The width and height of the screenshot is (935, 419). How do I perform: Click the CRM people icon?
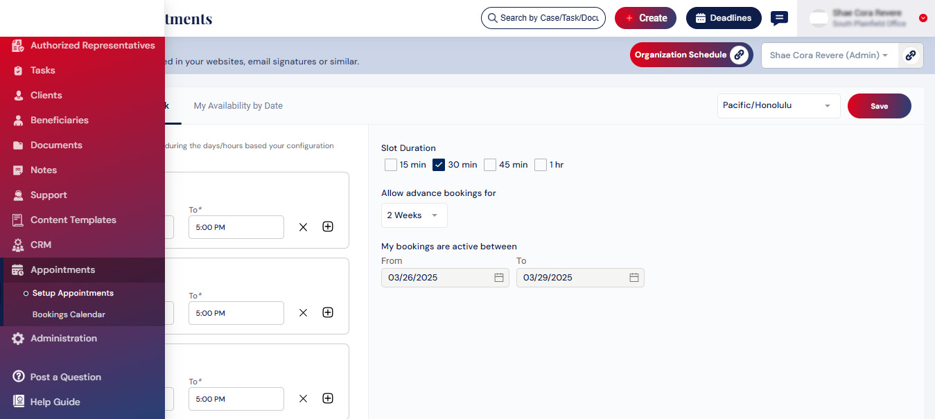tap(18, 245)
